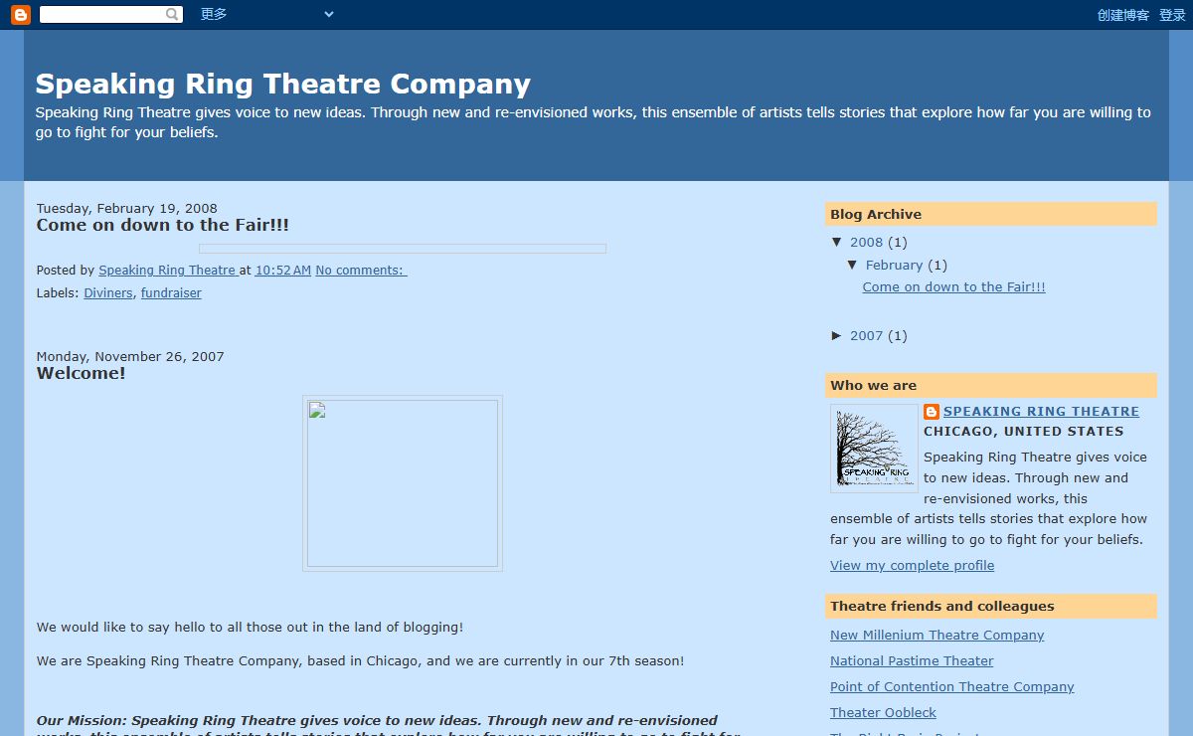The width and height of the screenshot is (1193, 736).
Task: Click the 登录 sign-in link
Action: pyautogui.click(x=1172, y=15)
